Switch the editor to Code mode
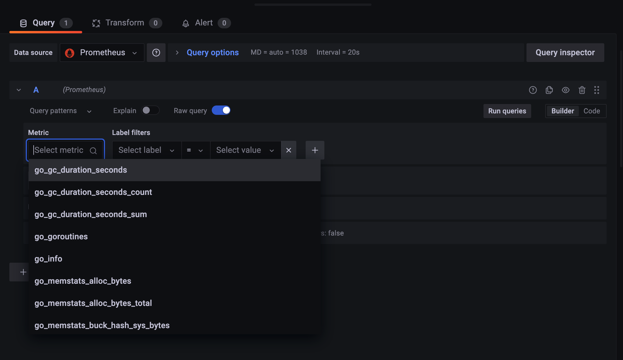This screenshot has width=623, height=360. coord(591,111)
